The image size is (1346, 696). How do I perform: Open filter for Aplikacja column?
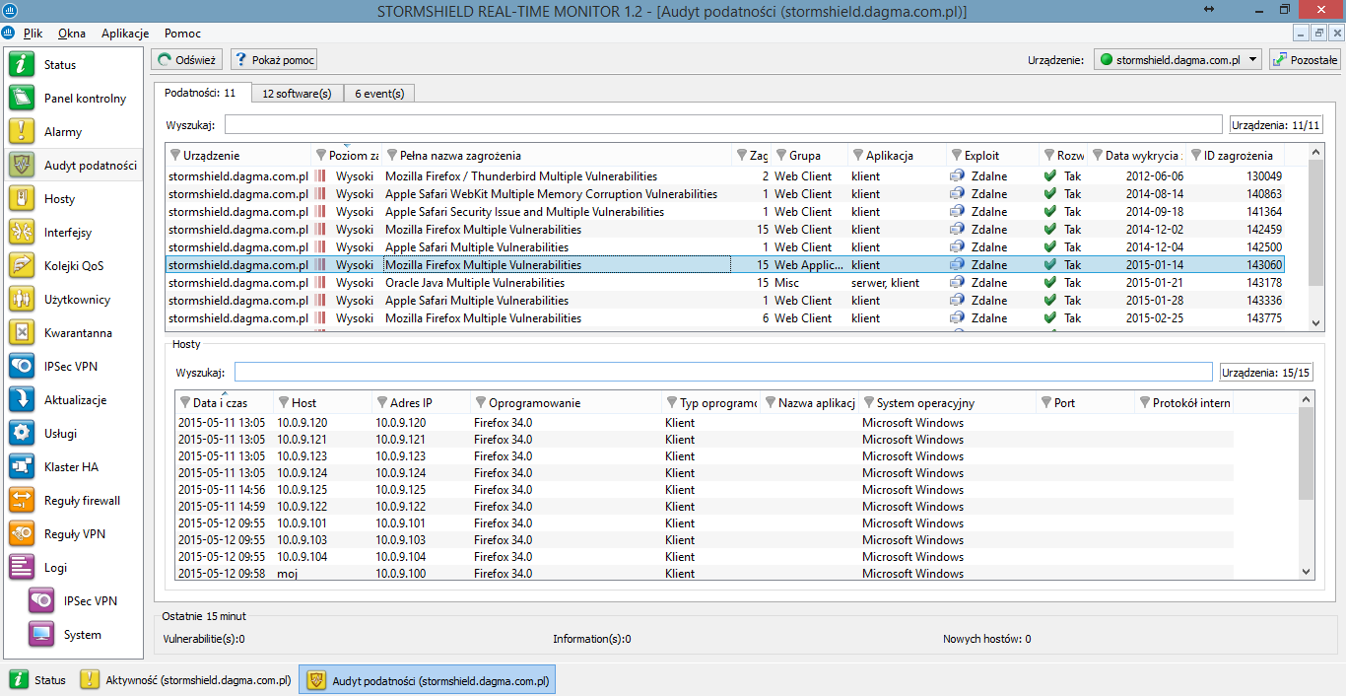[x=858, y=156]
